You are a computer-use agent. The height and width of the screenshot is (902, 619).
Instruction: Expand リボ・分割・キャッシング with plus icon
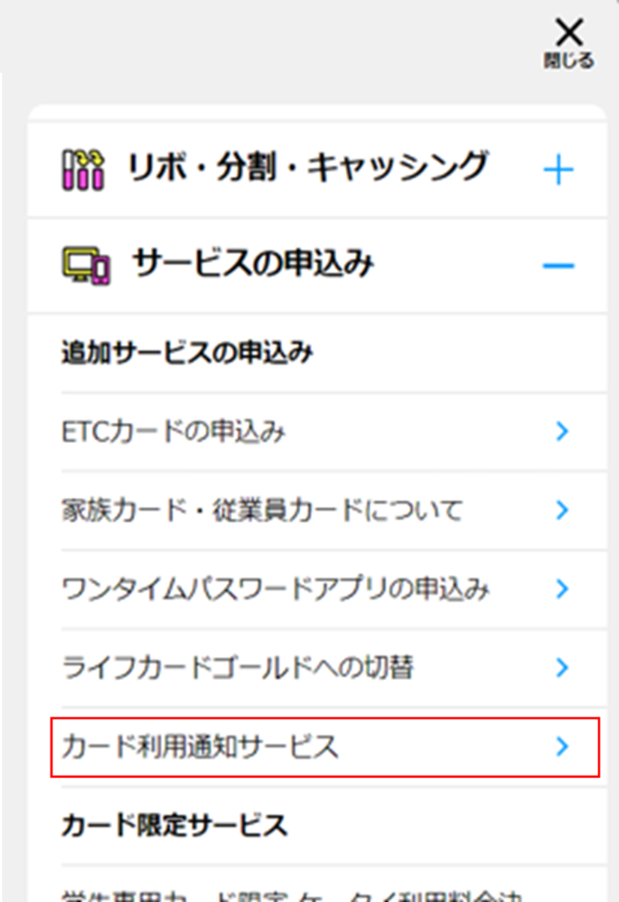tap(558, 170)
